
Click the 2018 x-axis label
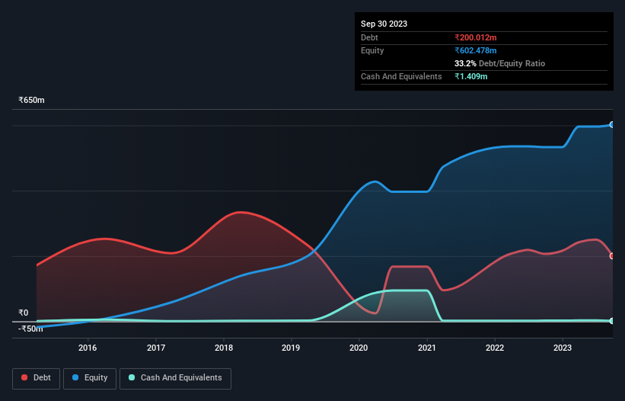pos(224,348)
